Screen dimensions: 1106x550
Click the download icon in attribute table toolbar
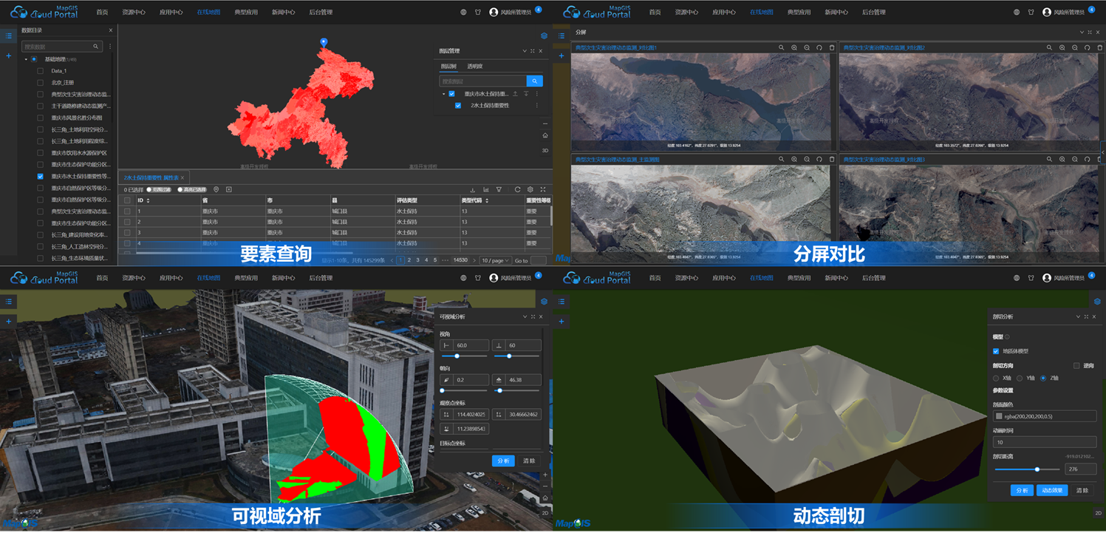coord(473,190)
